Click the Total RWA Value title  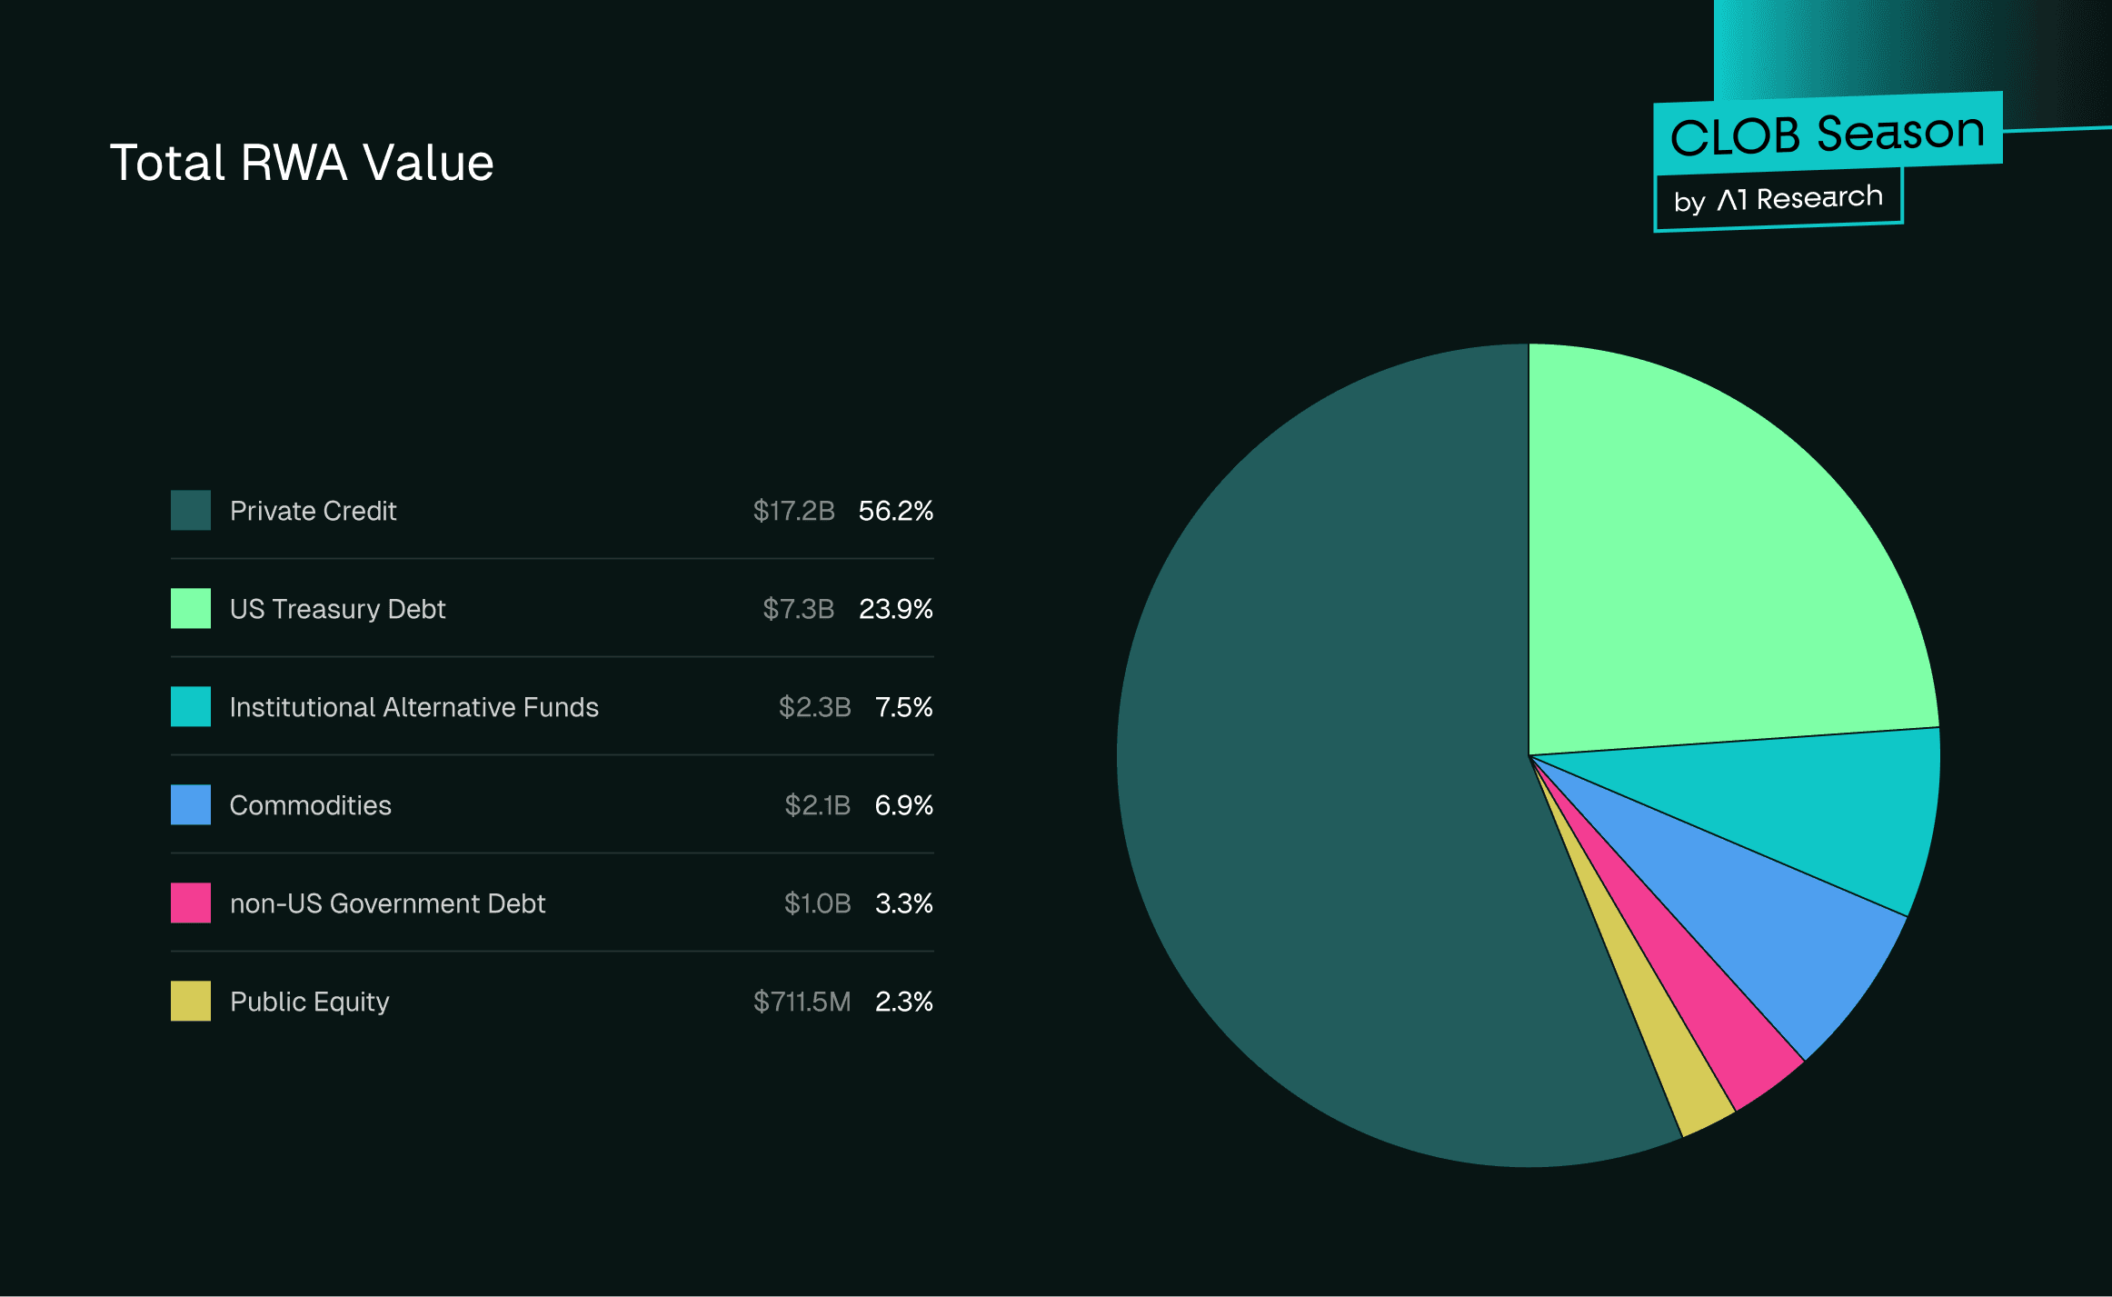pos(303,162)
